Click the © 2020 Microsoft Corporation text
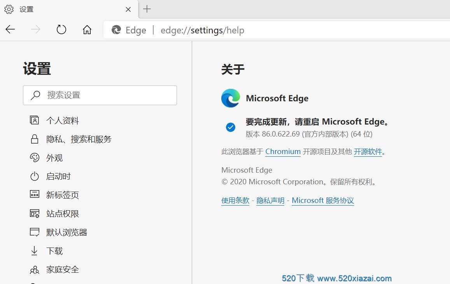 pos(299,182)
